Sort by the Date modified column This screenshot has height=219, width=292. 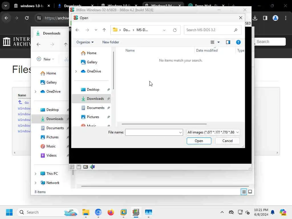click(207, 50)
